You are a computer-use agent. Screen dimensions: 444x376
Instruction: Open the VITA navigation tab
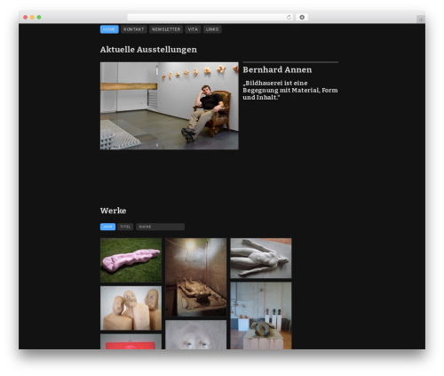tap(193, 29)
